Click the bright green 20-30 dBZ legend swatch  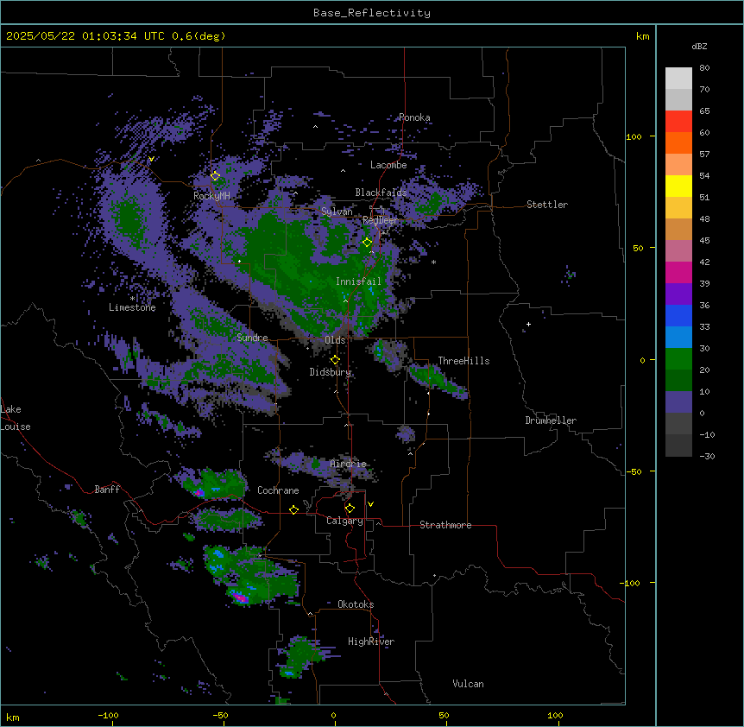click(678, 359)
